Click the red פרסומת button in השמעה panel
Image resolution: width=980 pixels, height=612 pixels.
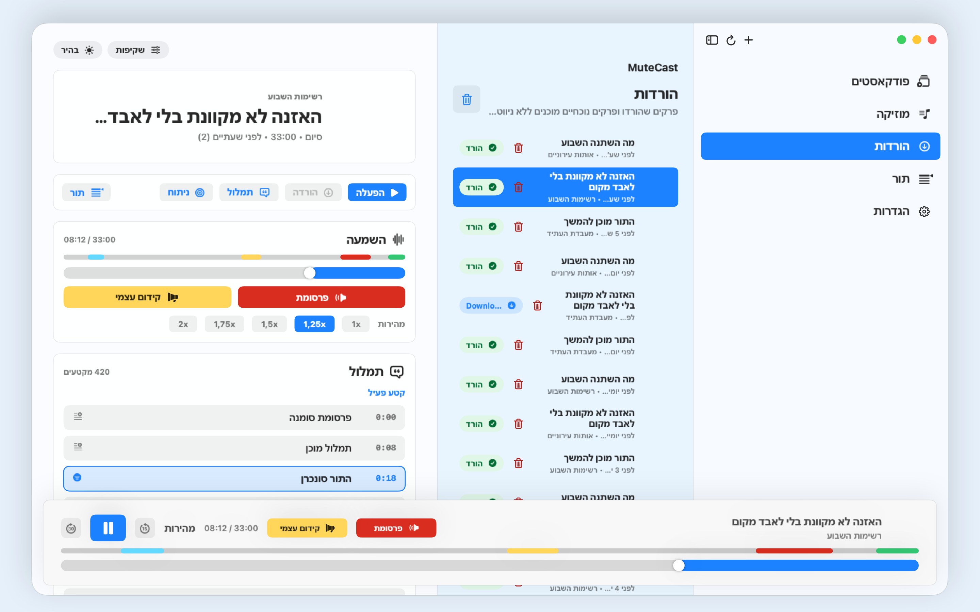(321, 297)
